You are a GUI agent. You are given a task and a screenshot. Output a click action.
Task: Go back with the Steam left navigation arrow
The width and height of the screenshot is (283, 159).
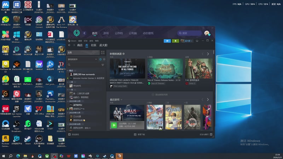coord(69,45)
